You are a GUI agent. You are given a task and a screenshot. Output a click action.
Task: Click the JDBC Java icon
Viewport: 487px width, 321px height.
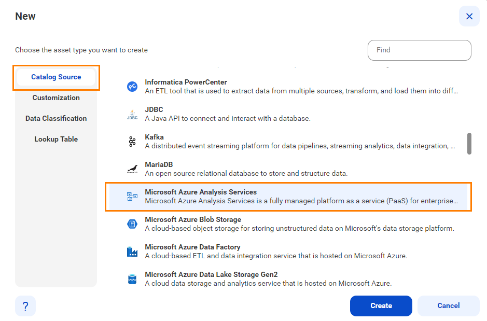point(132,114)
